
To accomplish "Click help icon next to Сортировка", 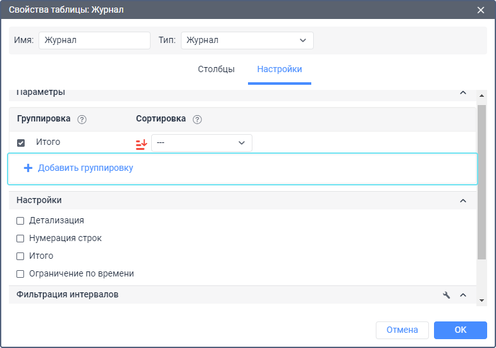I will coord(197,119).
